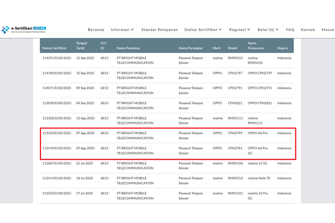The height and width of the screenshot is (223, 335).
Task: Click the Nama Pemasaran column header
Action: coord(255,45)
